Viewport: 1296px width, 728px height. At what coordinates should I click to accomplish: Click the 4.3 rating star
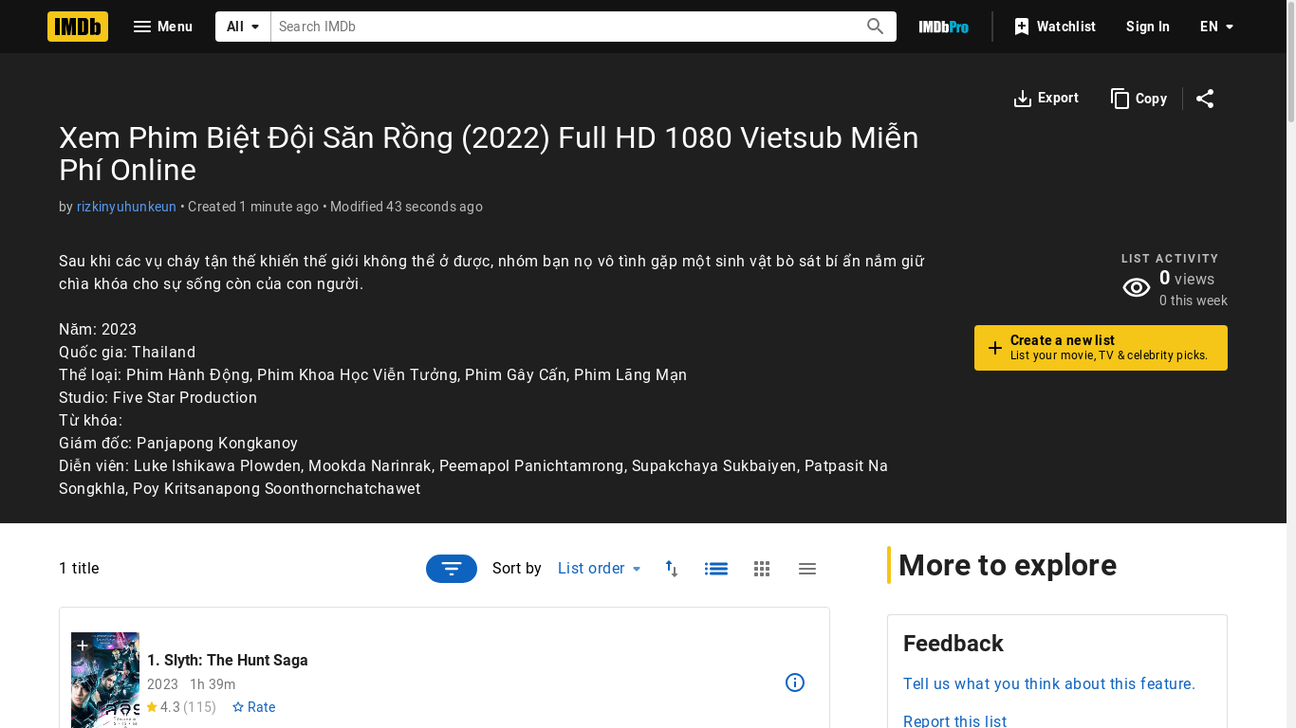coord(152,707)
